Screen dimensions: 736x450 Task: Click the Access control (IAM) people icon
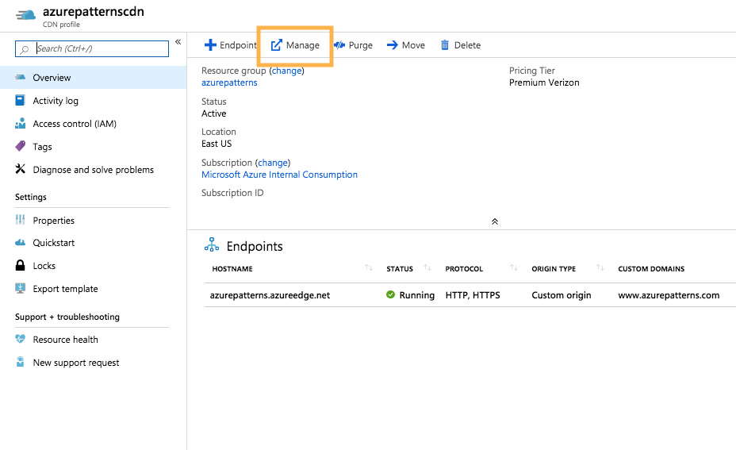pos(20,124)
